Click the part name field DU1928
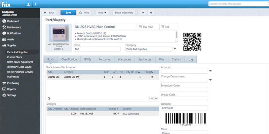 [106, 27]
